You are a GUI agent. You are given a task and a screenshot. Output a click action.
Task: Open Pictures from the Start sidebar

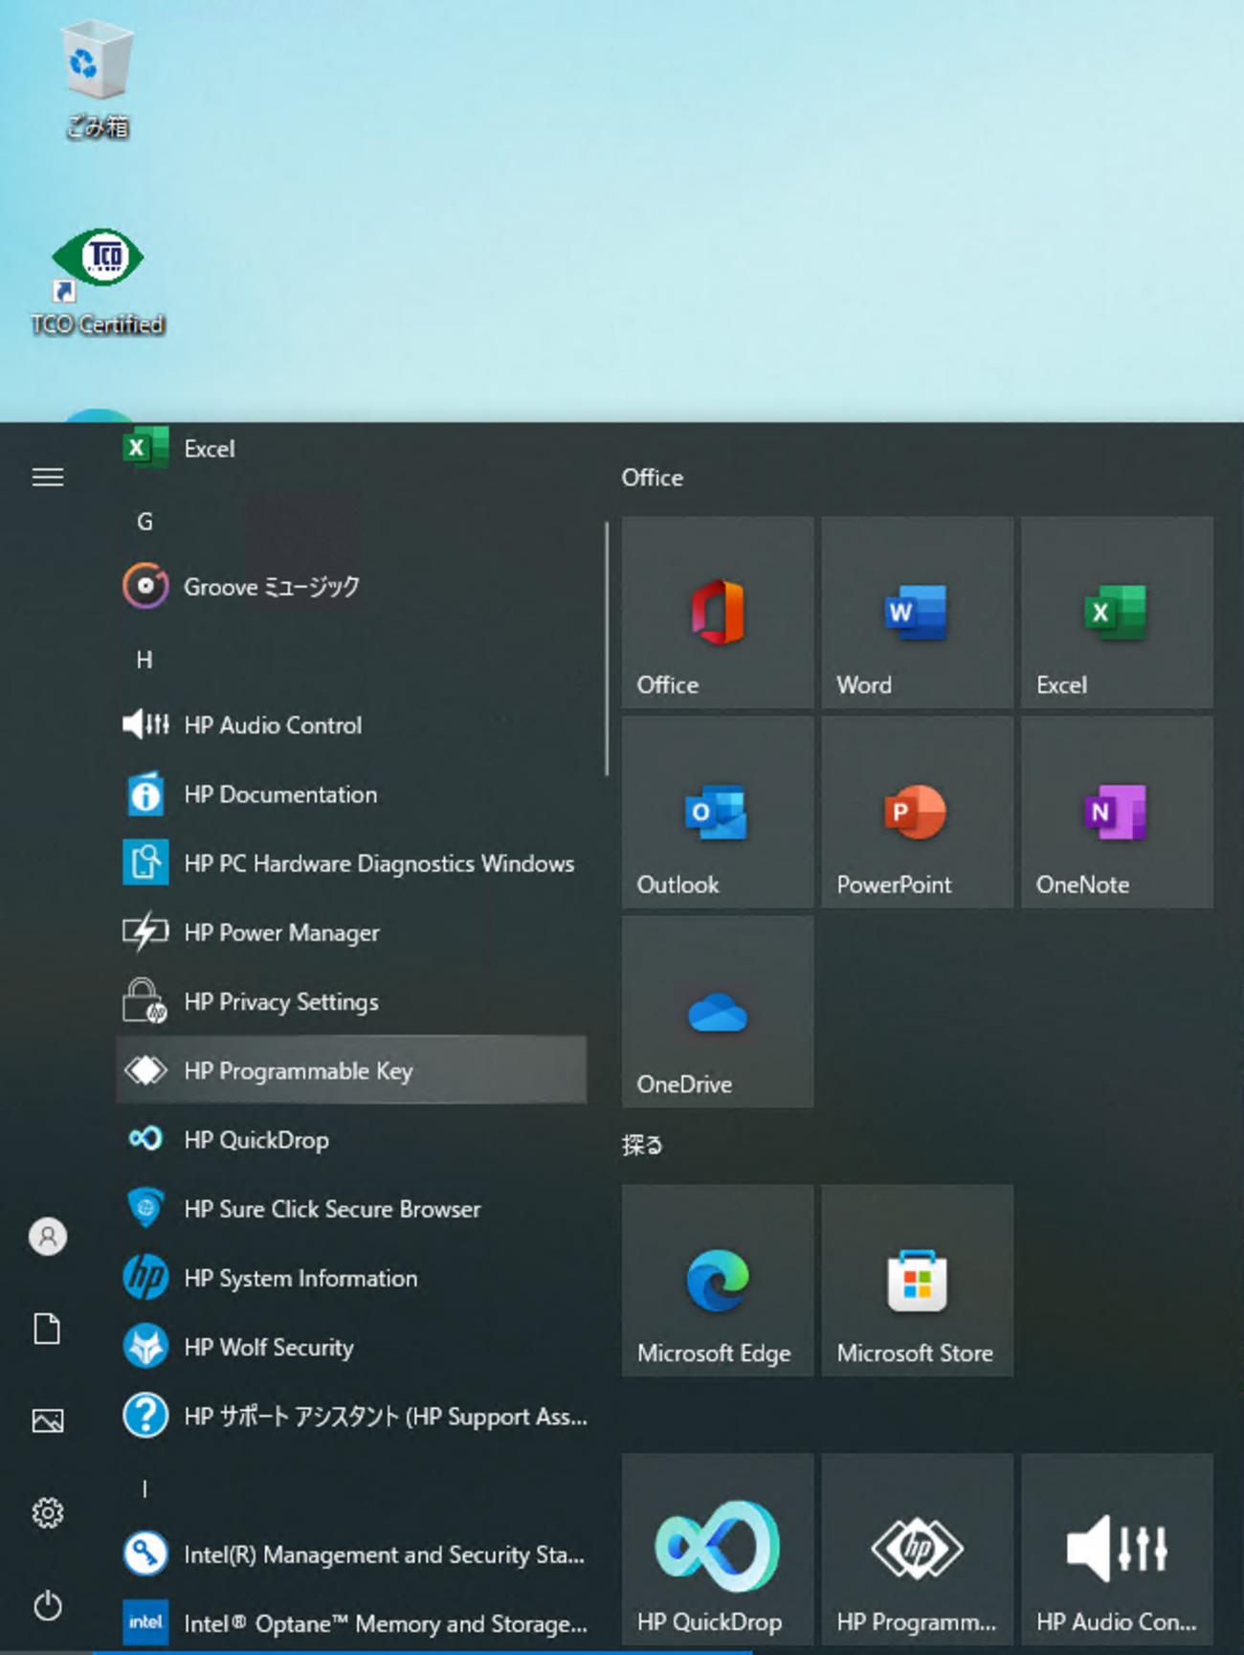pos(48,1420)
